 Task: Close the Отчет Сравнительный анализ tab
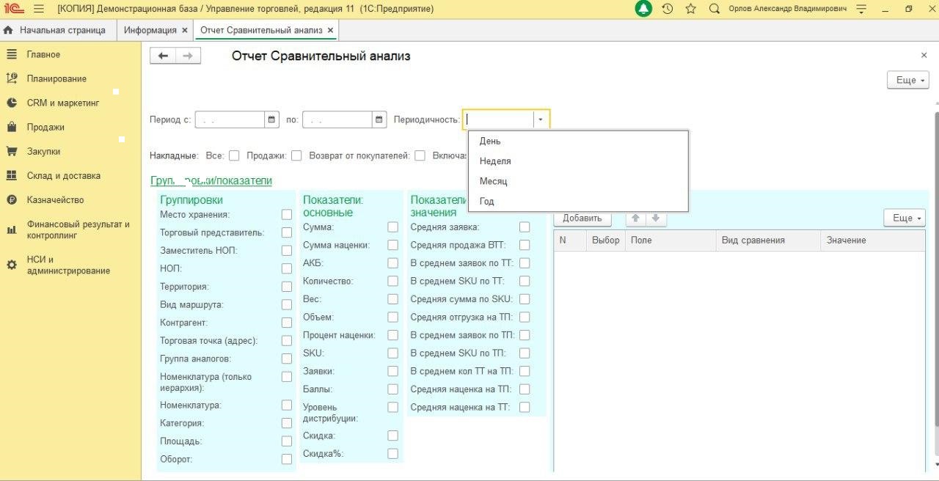330,30
